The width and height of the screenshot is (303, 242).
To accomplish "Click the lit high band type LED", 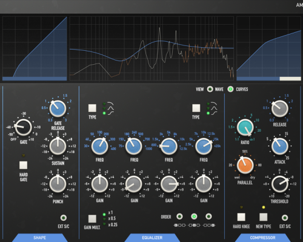I will (x=208, y=113).
